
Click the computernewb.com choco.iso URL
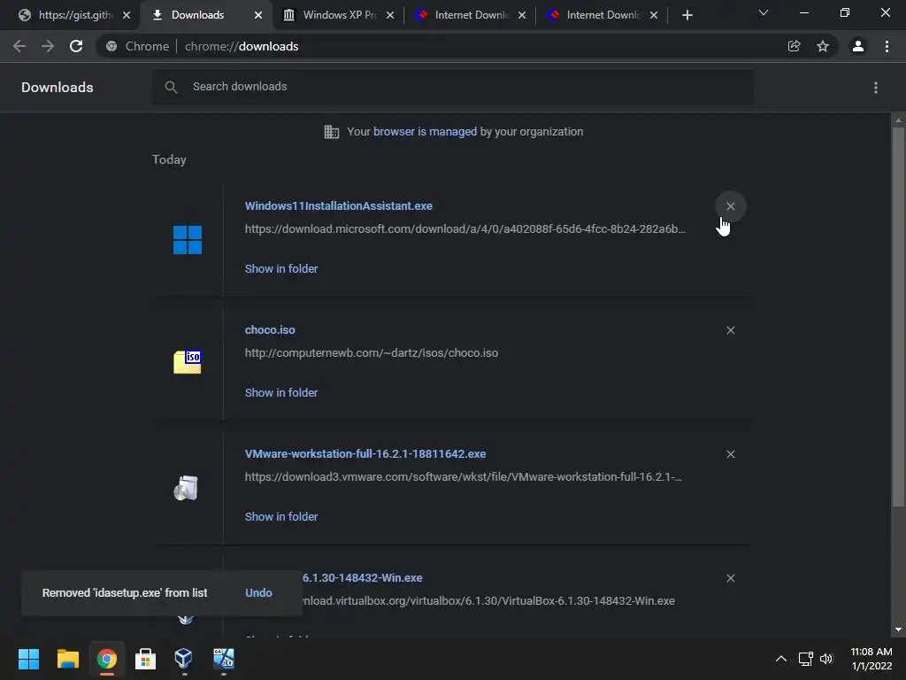tap(372, 352)
